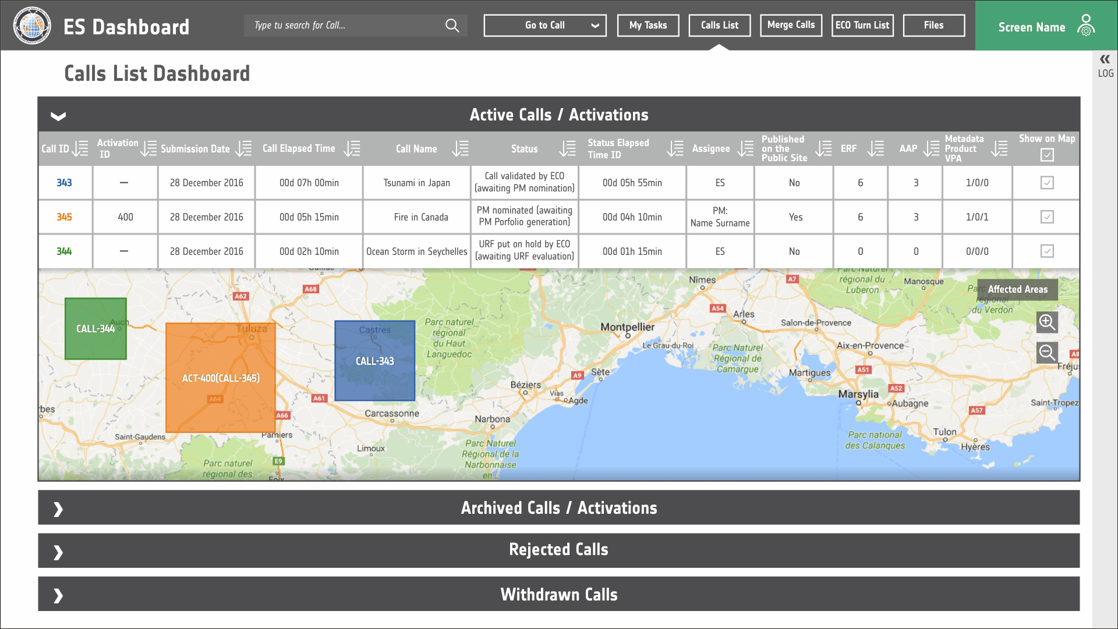Open the Merge Calls tab
The image size is (1118, 629).
coord(791,26)
